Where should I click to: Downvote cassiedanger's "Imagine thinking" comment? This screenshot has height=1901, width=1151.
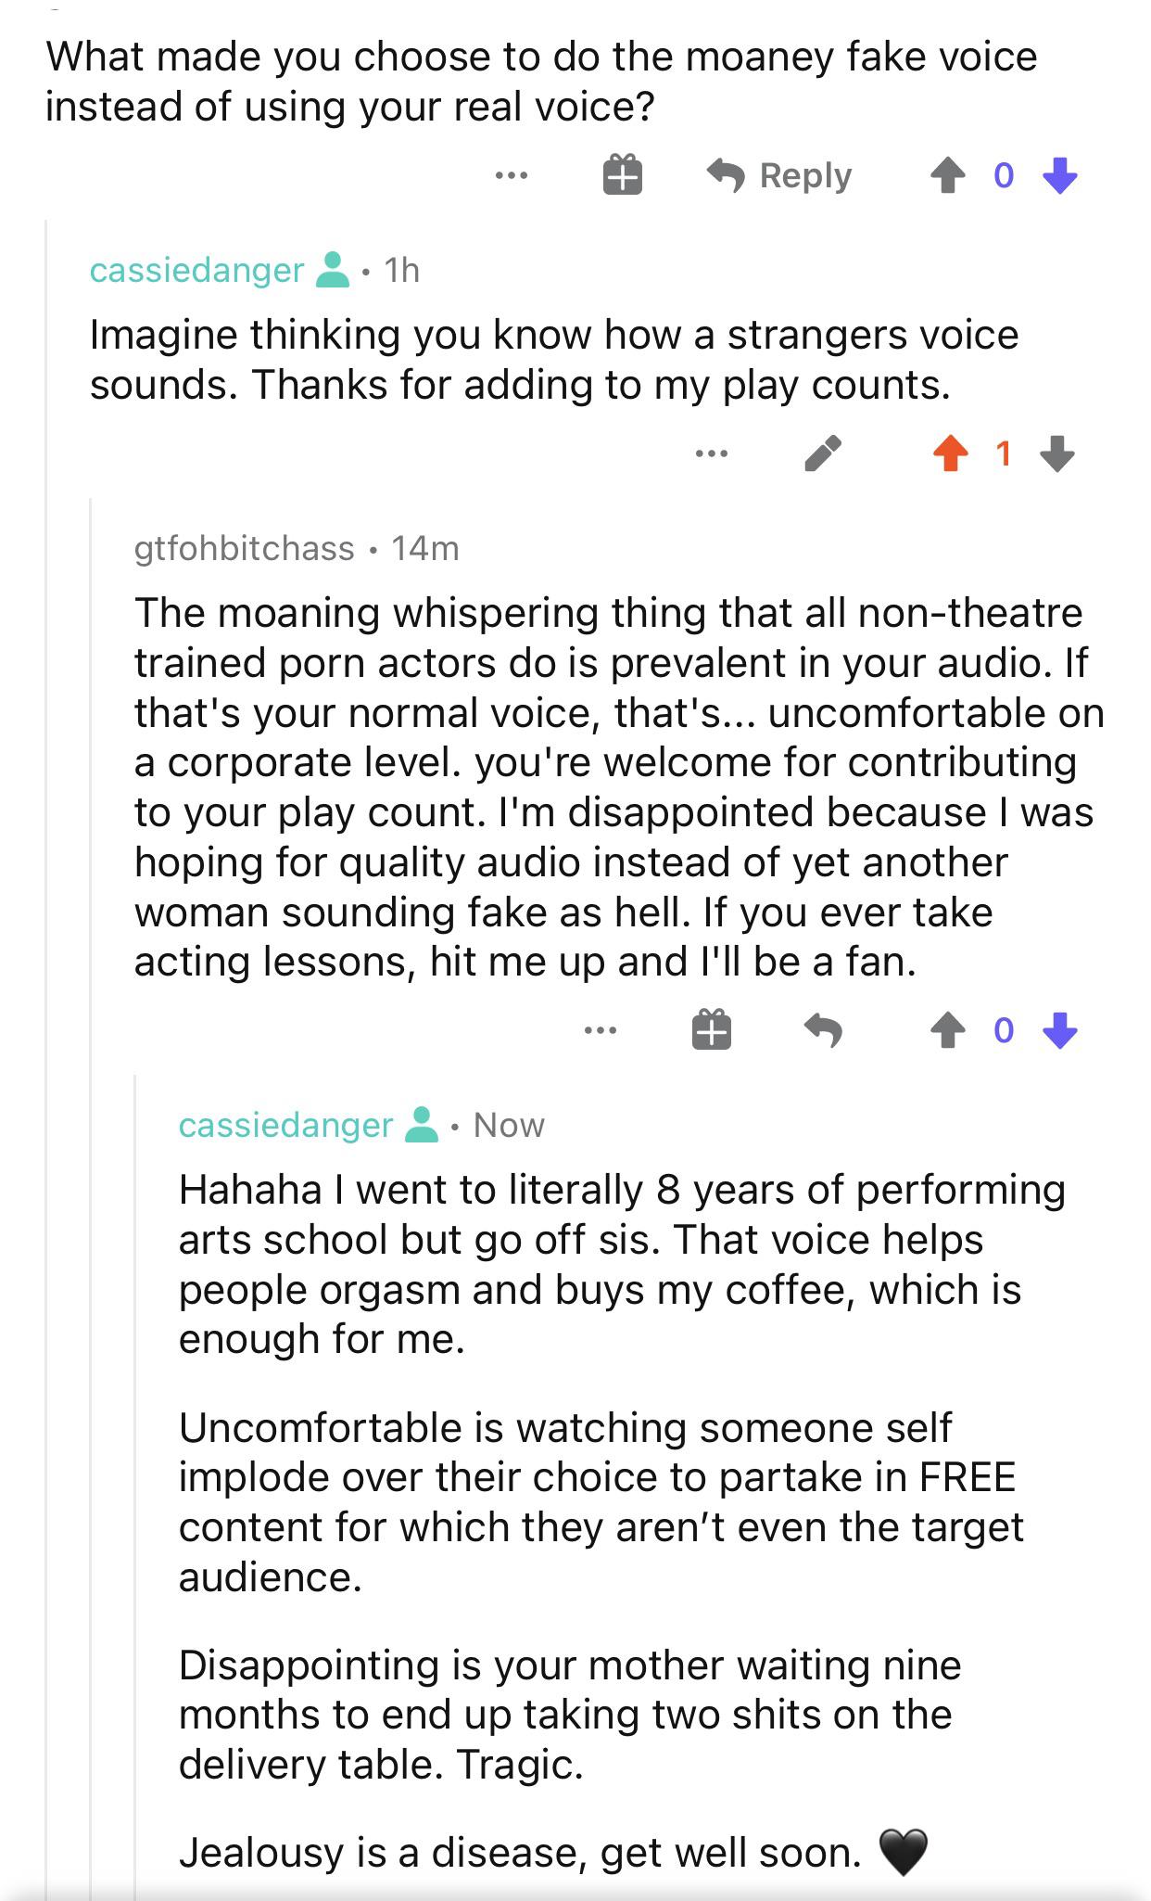coord(1057,453)
